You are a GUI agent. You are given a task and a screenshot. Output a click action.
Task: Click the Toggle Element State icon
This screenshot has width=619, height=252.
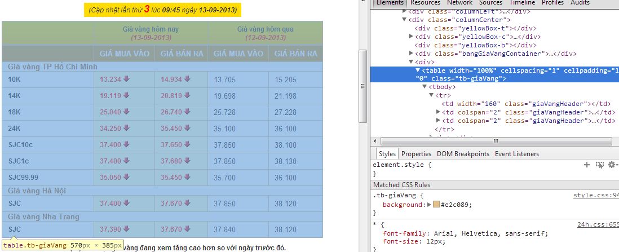[599, 165]
